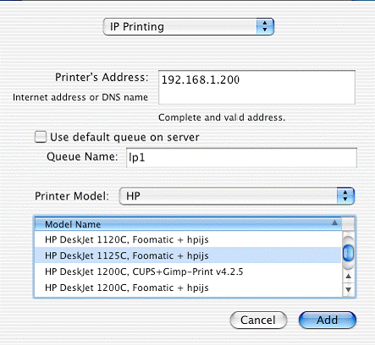Click the IP Printing popup arrows icon
Screen dimensions: 375x345
265,27
